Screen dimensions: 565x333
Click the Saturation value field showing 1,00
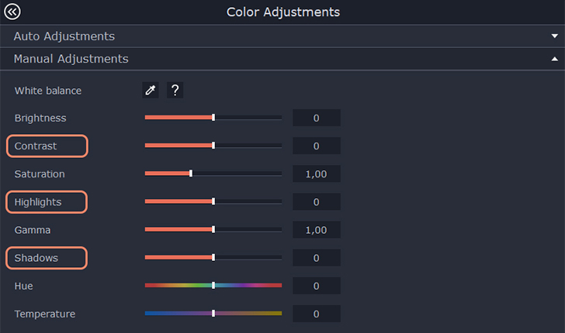317,174
